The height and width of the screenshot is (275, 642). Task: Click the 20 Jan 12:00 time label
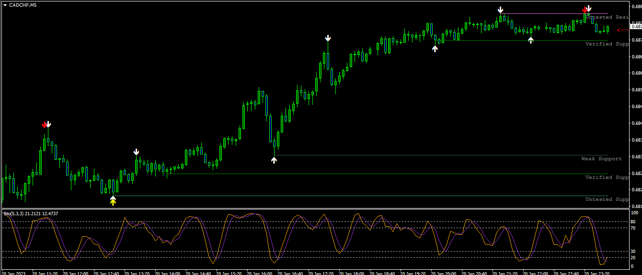point(76,273)
